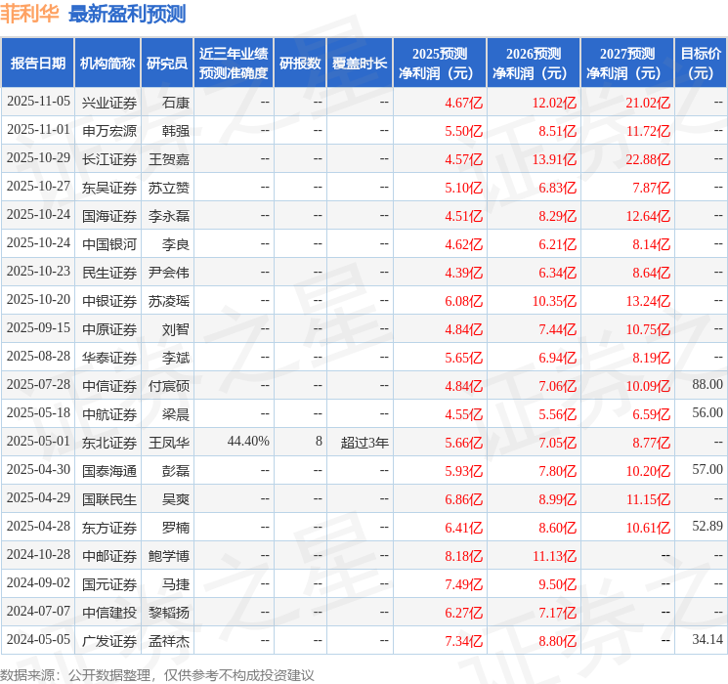Click the 研究员 column header
The width and height of the screenshot is (728, 684).
point(167,64)
